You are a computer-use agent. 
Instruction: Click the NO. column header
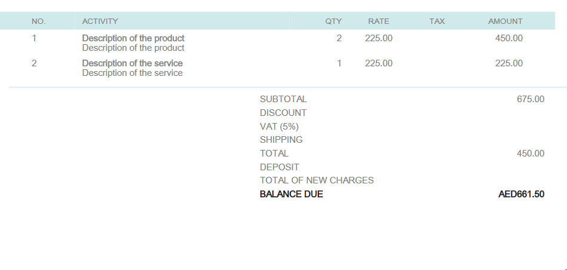(x=38, y=22)
